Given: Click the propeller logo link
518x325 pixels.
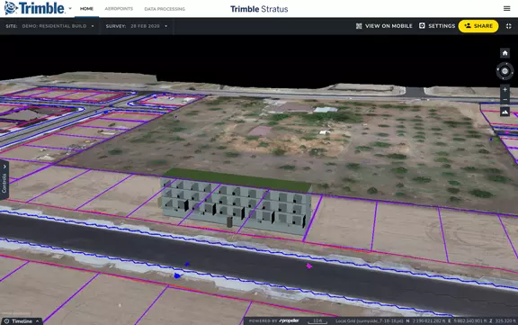Looking at the screenshot, I should coord(289,320).
